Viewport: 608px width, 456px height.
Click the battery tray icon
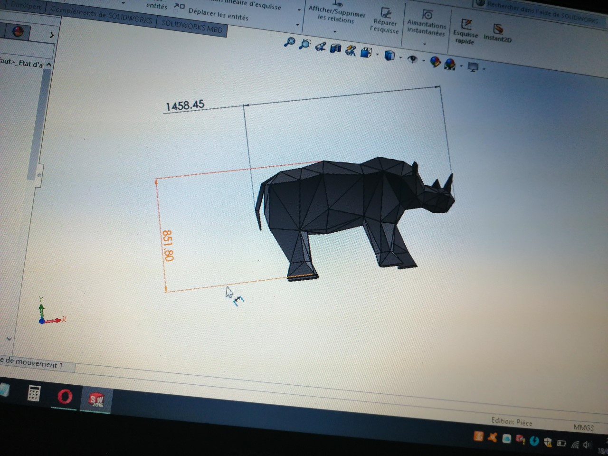coord(561,443)
